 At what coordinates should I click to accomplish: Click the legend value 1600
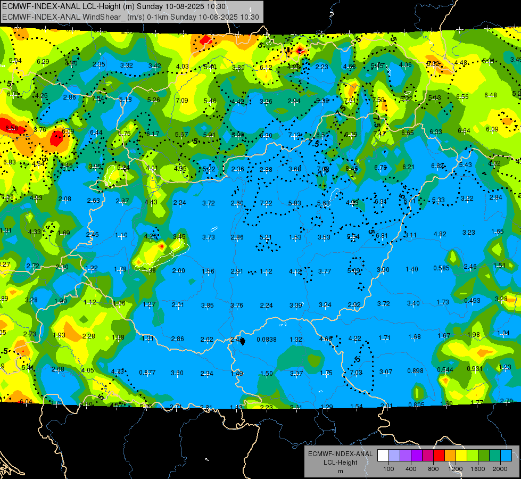[x=478, y=469]
